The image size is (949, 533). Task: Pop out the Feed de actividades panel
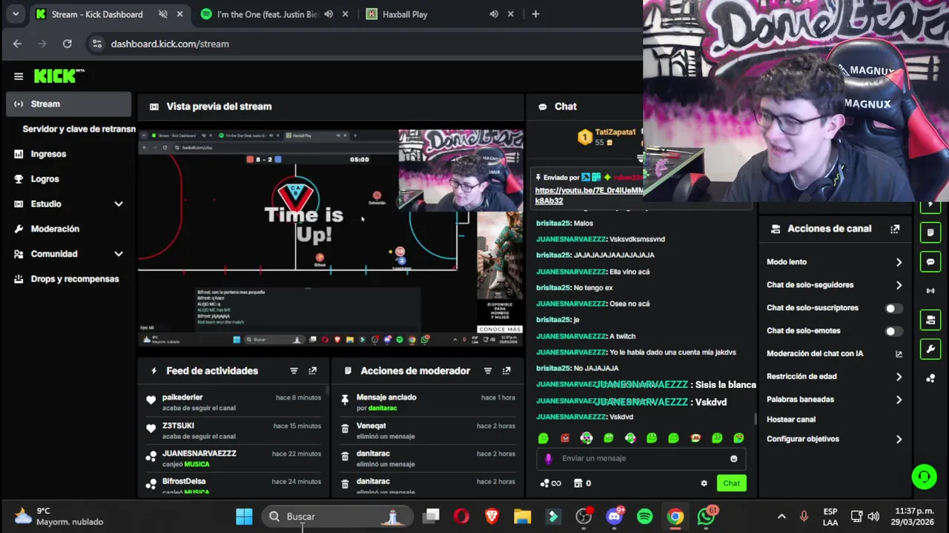[x=313, y=371]
